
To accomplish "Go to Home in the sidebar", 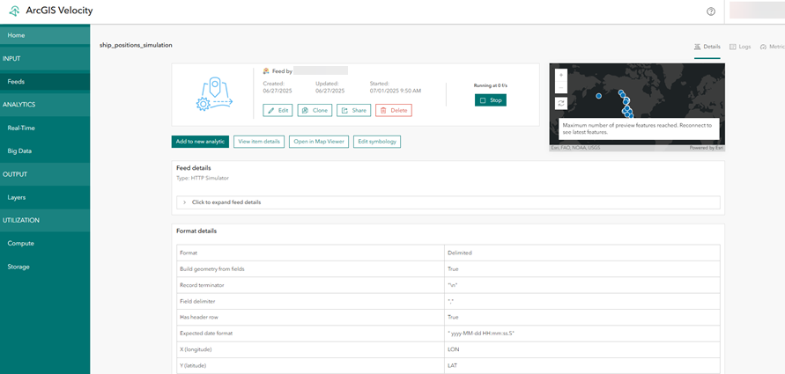I will [x=45, y=35].
